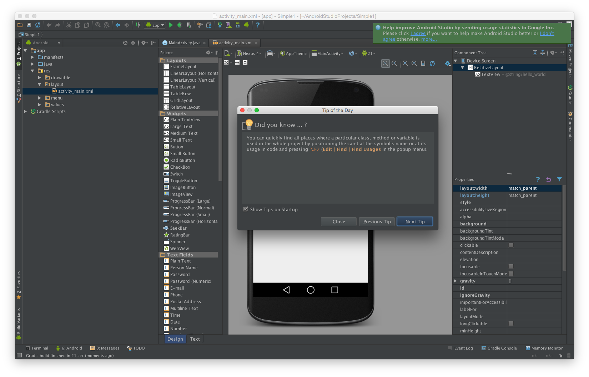The image size is (589, 377).
Task: Open the API level 21 dropdown
Action: point(368,54)
